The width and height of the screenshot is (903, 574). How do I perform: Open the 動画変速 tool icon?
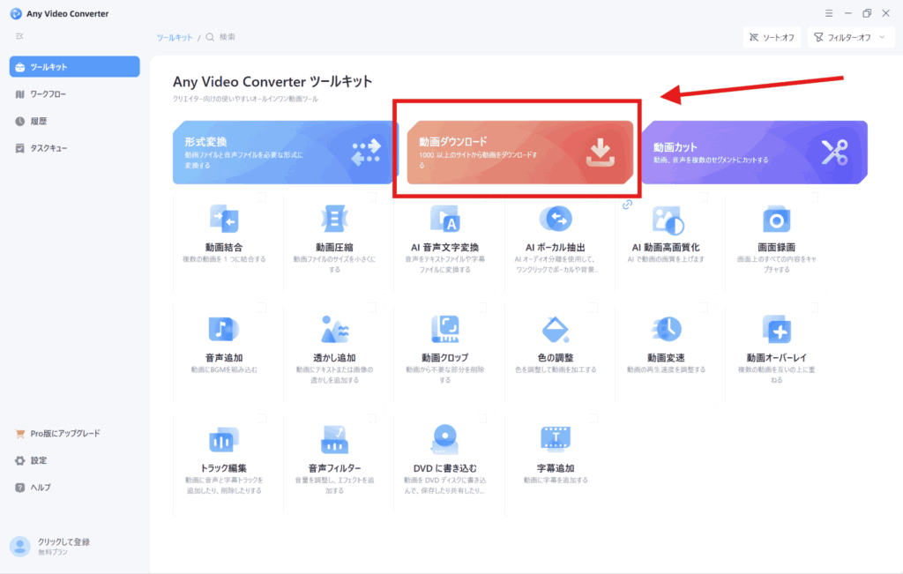coord(667,329)
